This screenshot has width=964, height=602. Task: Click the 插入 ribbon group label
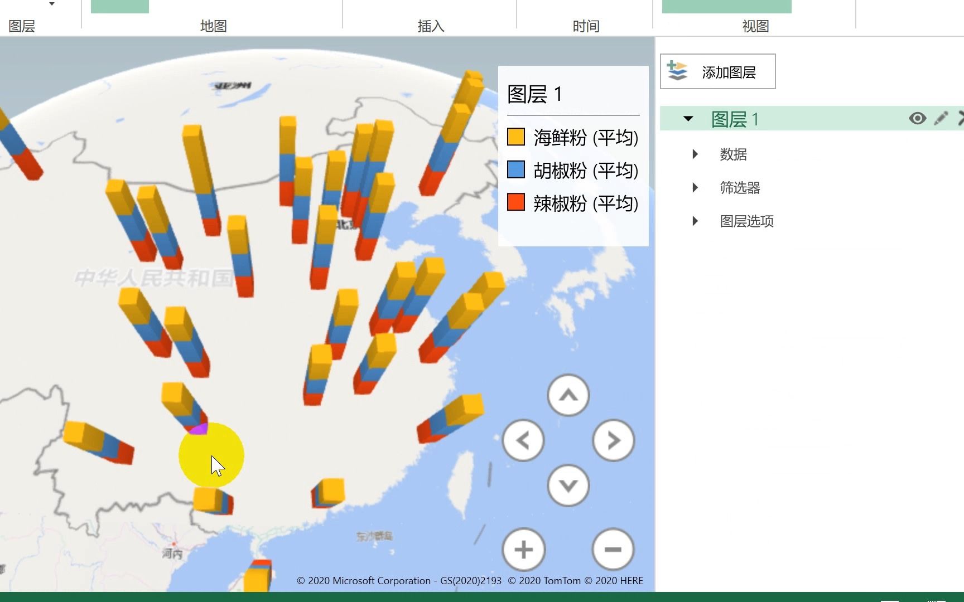[x=431, y=26]
